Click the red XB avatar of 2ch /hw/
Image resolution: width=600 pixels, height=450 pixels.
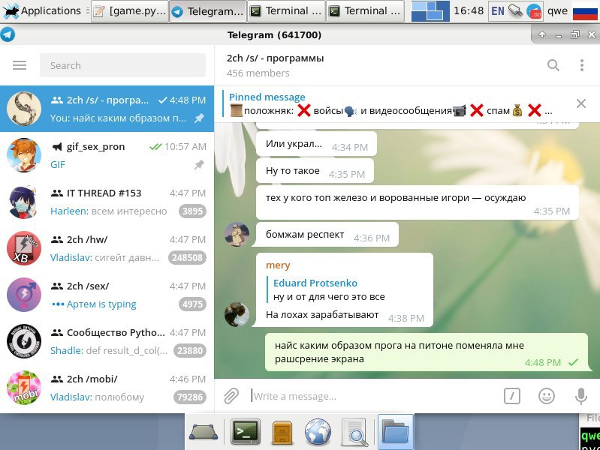24,248
